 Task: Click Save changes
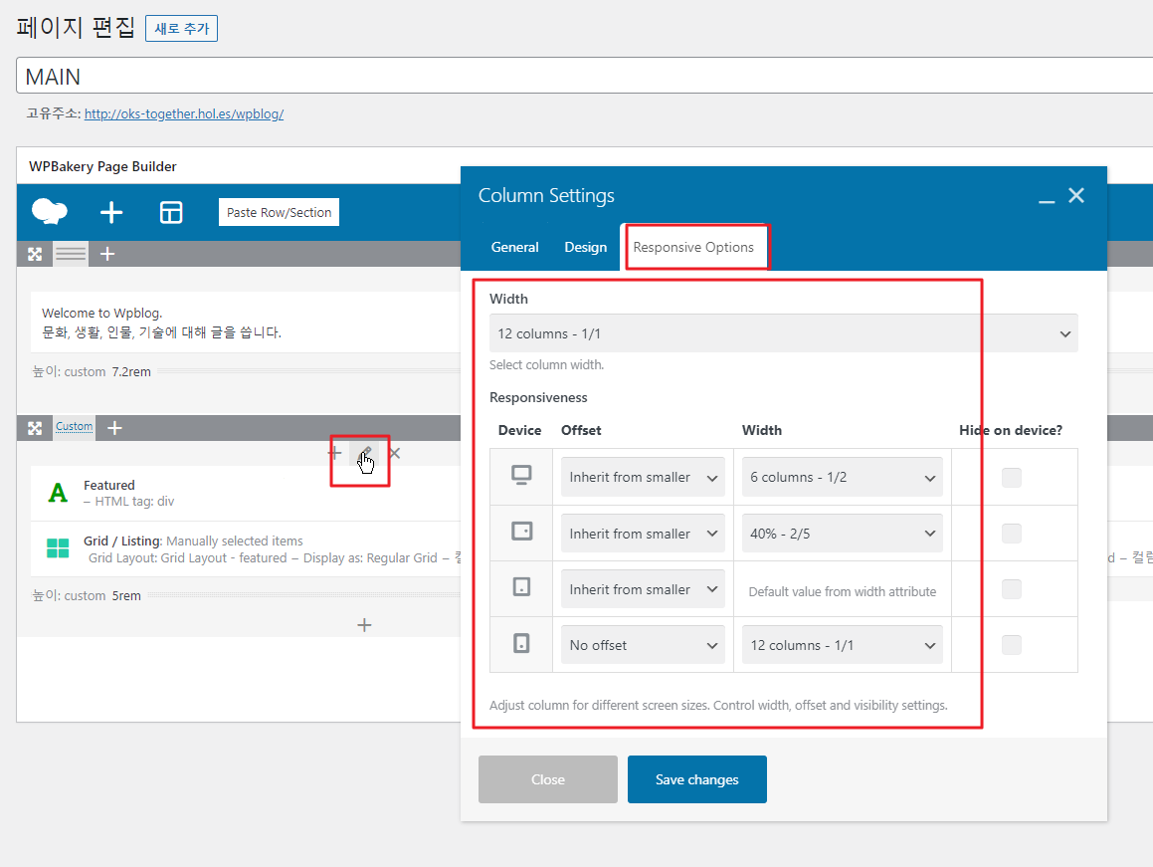pos(697,779)
